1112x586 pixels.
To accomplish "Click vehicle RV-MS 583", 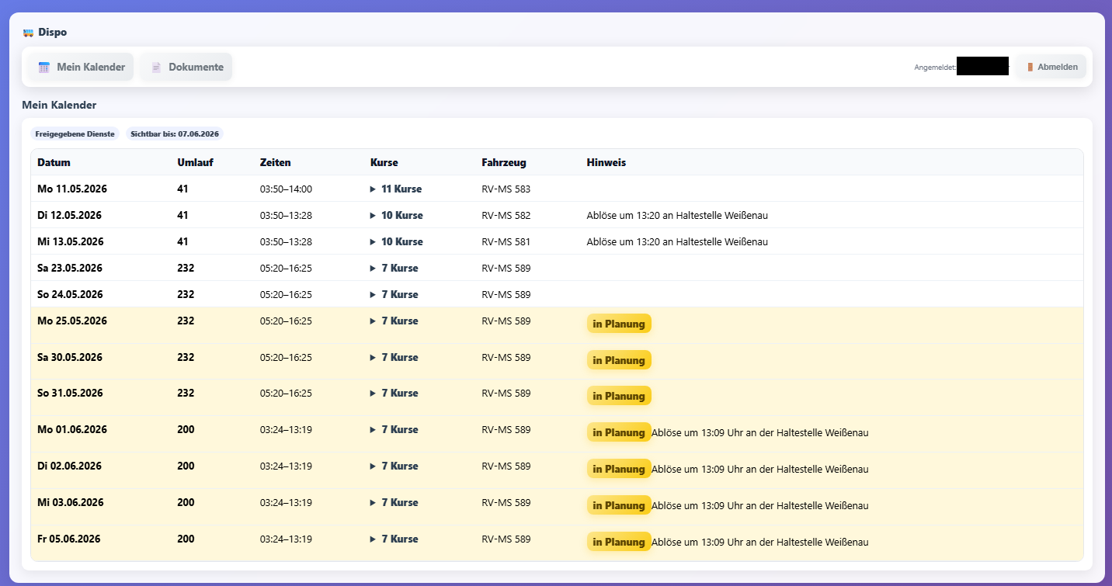I will (x=506, y=189).
